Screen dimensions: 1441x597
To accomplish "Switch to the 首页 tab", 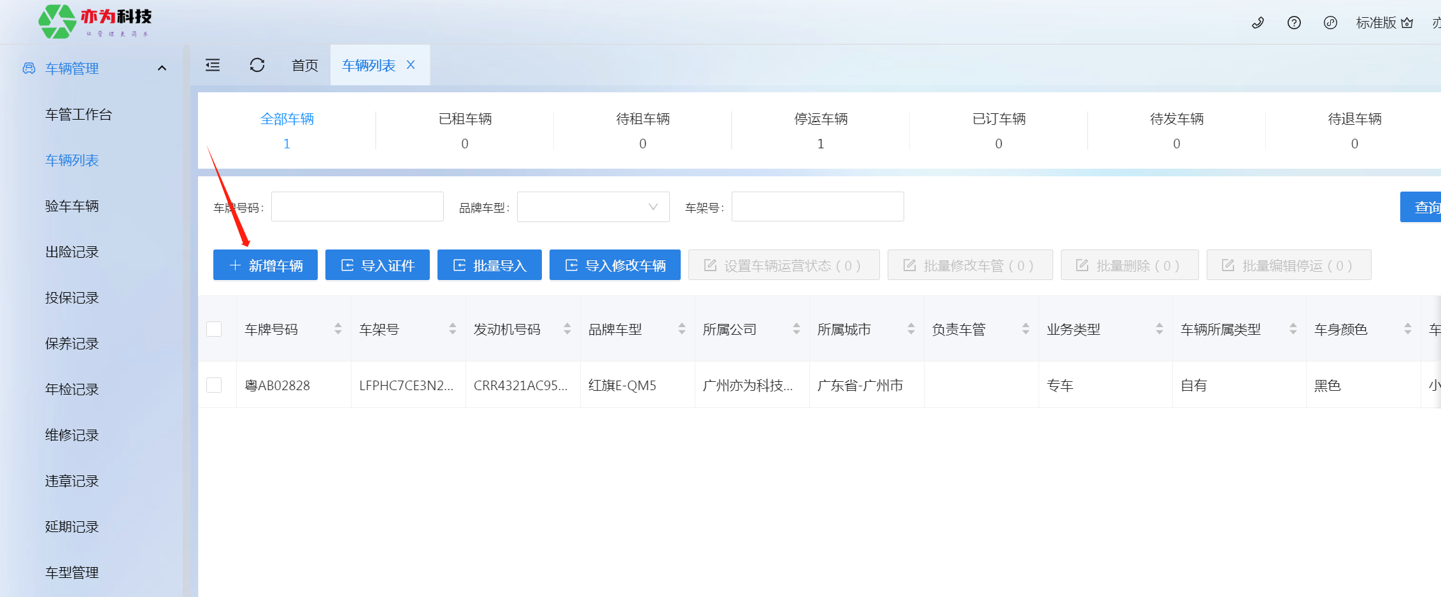I will click(304, 65).
